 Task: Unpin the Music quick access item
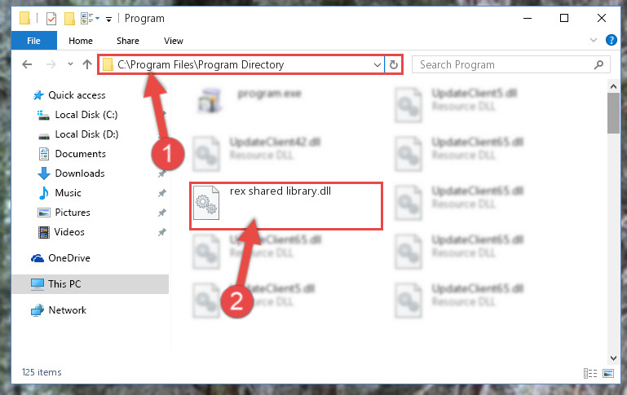coord(162,193)
